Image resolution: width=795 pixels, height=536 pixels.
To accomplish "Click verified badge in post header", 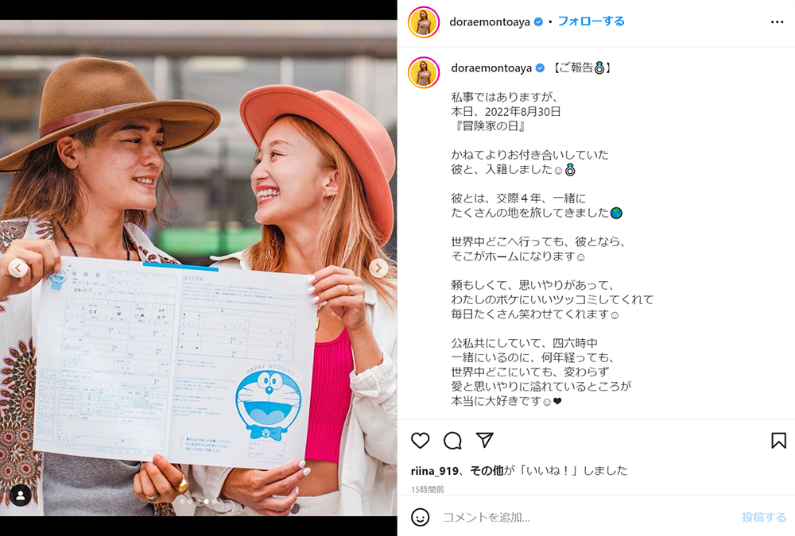I will pos(538,21).
